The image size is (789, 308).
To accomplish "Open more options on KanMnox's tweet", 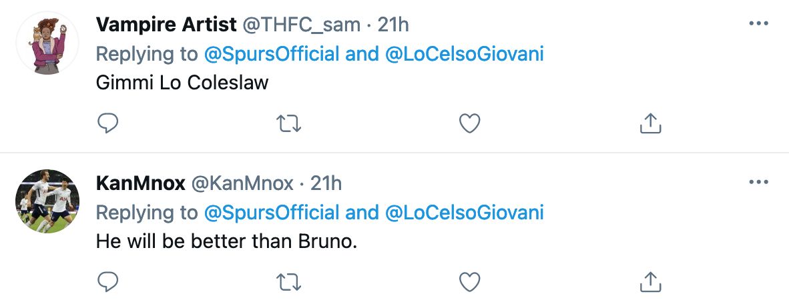I will pos(759,182).
